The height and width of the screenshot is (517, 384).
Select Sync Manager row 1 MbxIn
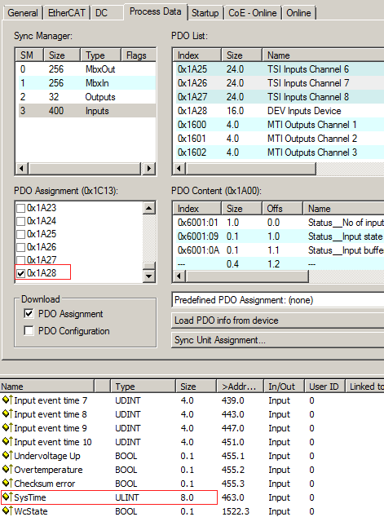(86, 83)
